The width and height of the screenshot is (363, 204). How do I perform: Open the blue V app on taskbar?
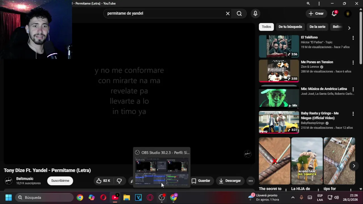[138, 197]
